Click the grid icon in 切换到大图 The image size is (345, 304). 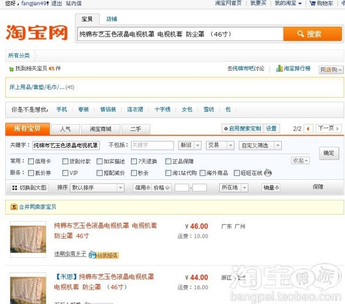coord(15,188)
